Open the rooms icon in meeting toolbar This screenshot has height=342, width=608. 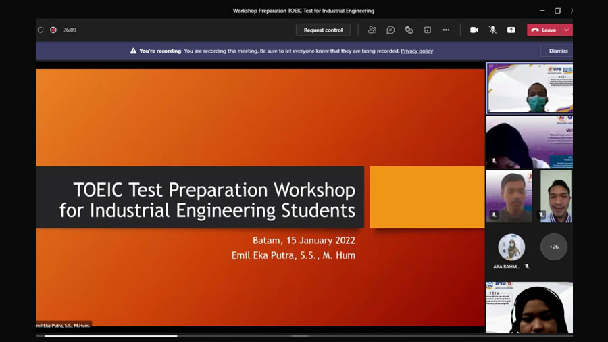tap(428, 30)
